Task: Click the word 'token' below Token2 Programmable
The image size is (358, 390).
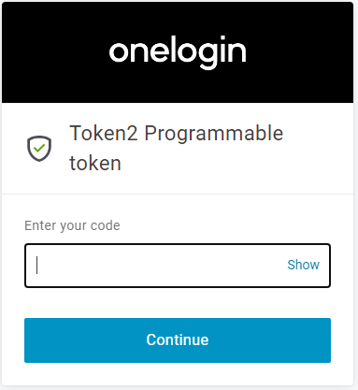Action: pos(95,164)
